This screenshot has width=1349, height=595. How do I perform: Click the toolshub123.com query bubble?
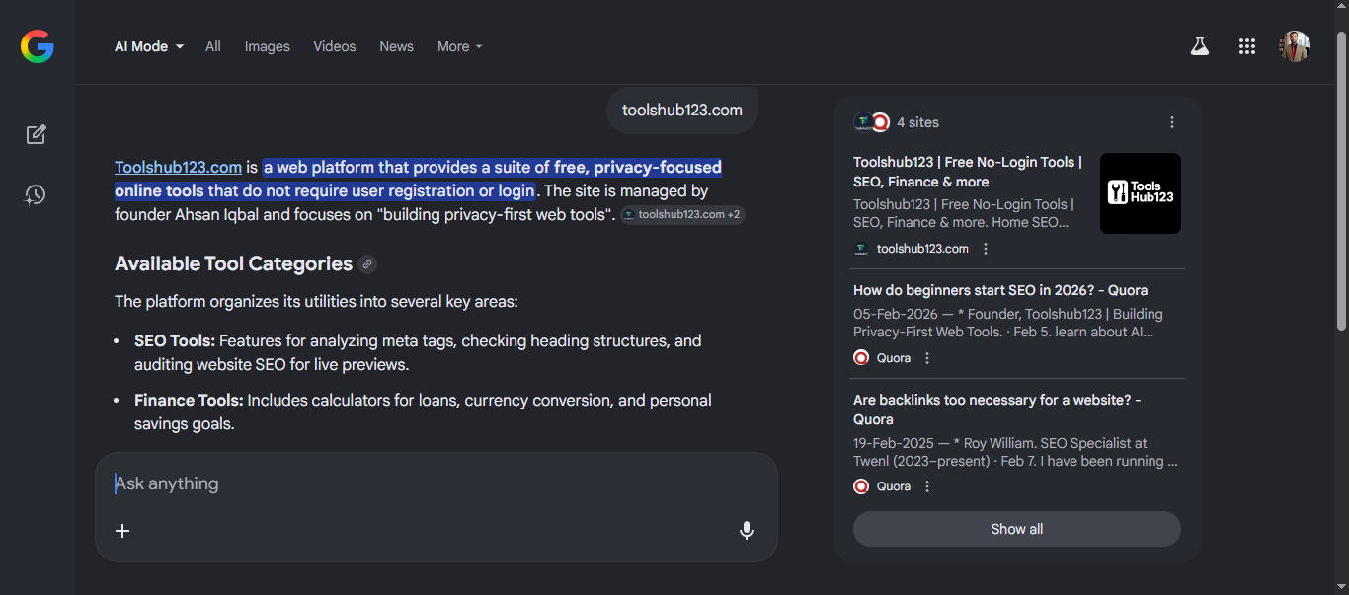tap(682, 110)
